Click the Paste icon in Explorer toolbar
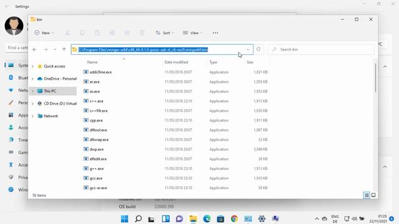 coord(97,33)
